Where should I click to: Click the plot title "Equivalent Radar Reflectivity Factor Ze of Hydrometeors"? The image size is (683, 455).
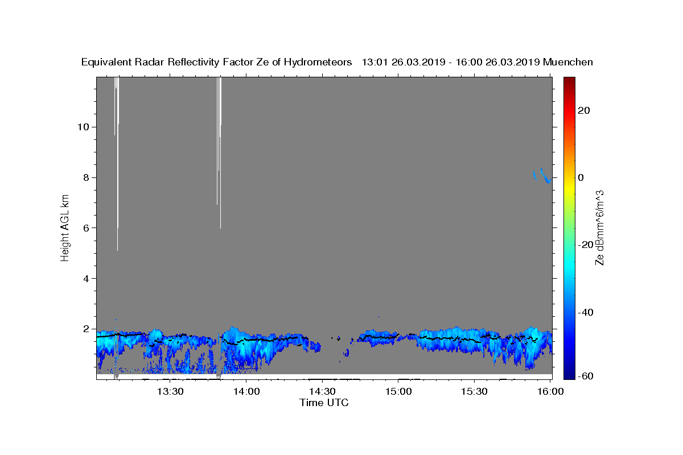coord(216,63)
